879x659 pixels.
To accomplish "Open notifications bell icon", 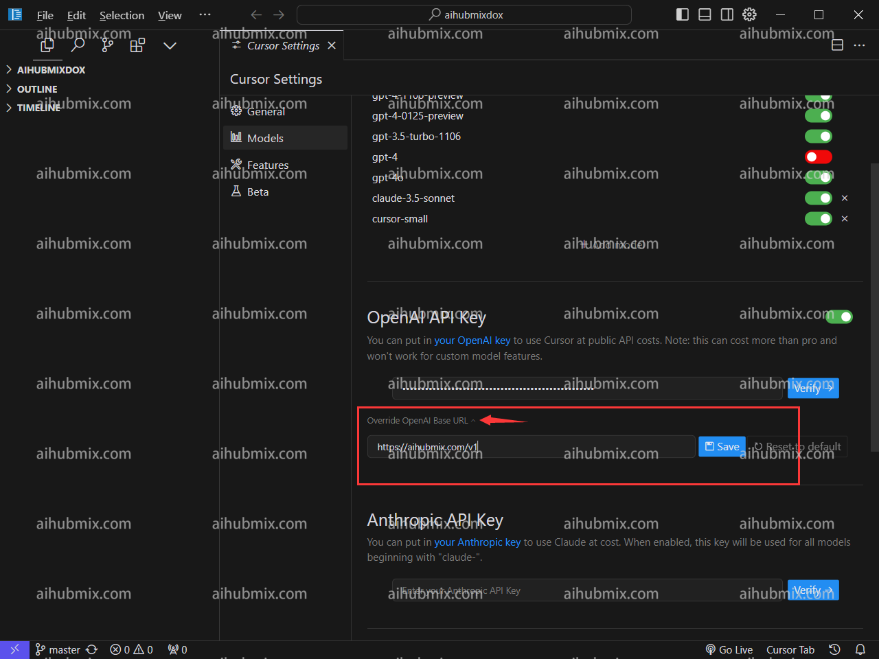I will click(x=860, y=649).
